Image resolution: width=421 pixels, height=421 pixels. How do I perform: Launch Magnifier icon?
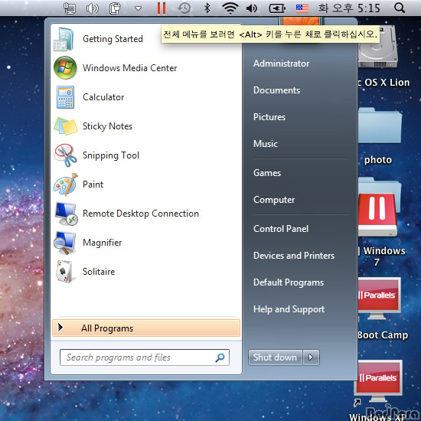click(x=65, y=243)
